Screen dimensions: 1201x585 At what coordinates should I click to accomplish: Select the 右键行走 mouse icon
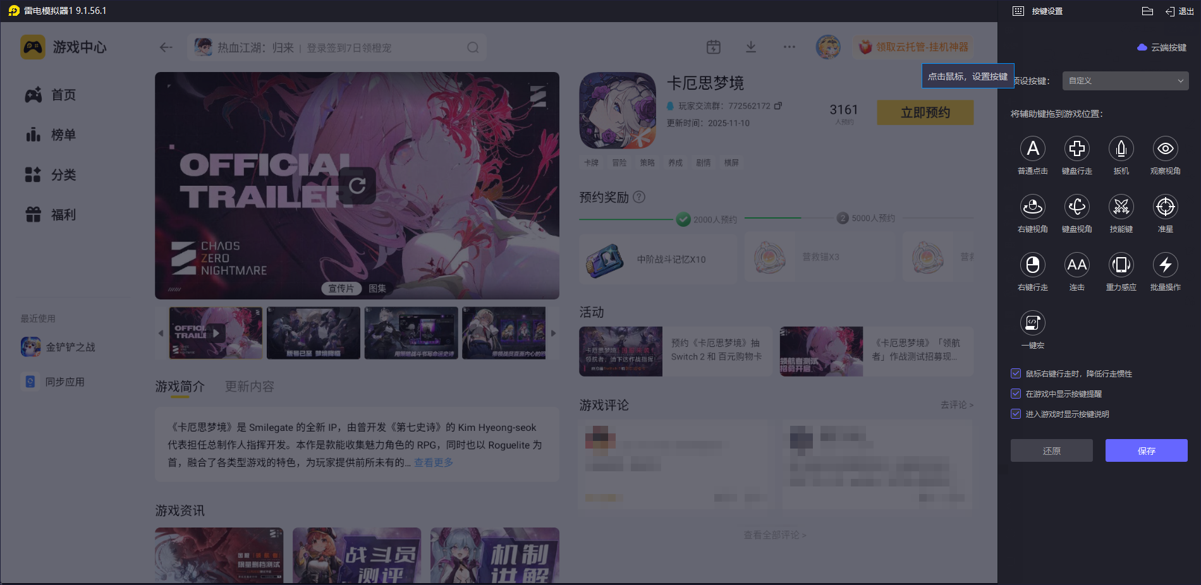click(1033, 265)
